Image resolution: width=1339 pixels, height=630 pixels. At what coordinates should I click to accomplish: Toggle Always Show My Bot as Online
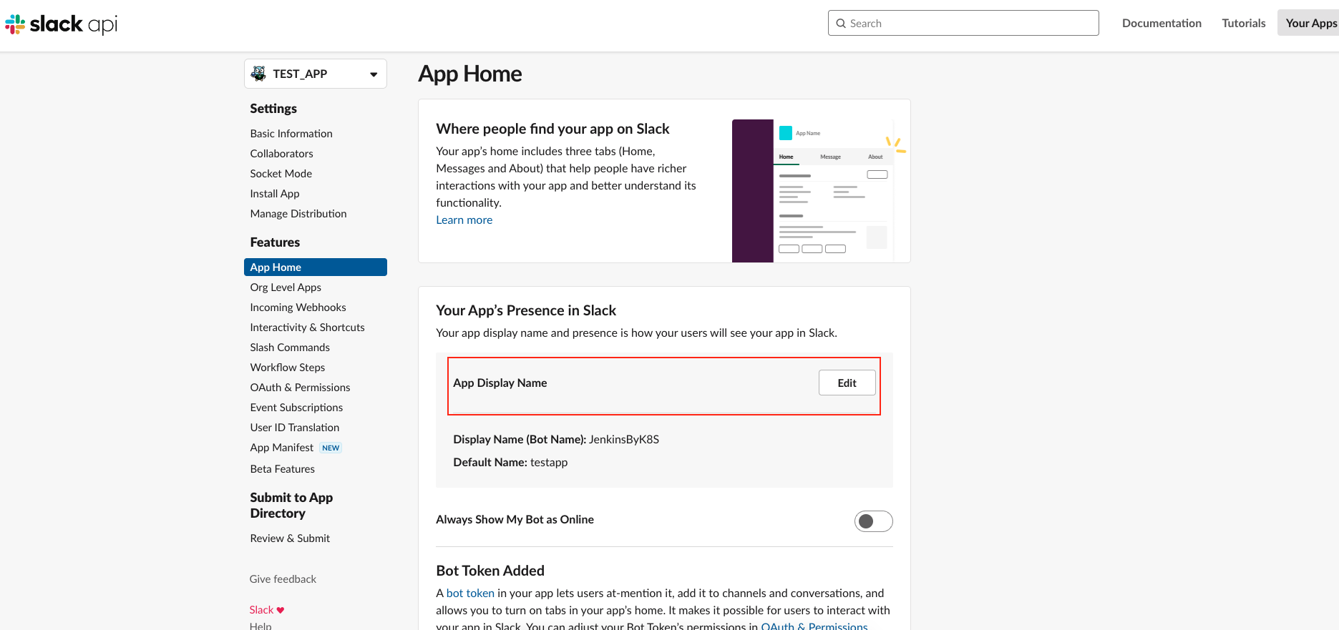tap(873, 521)
